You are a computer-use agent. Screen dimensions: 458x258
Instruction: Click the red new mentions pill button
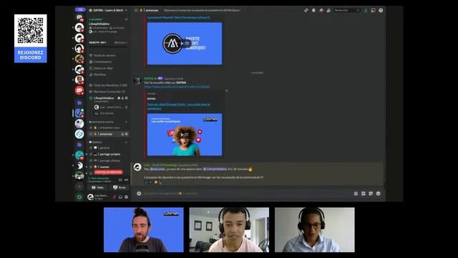coord(108,172)
